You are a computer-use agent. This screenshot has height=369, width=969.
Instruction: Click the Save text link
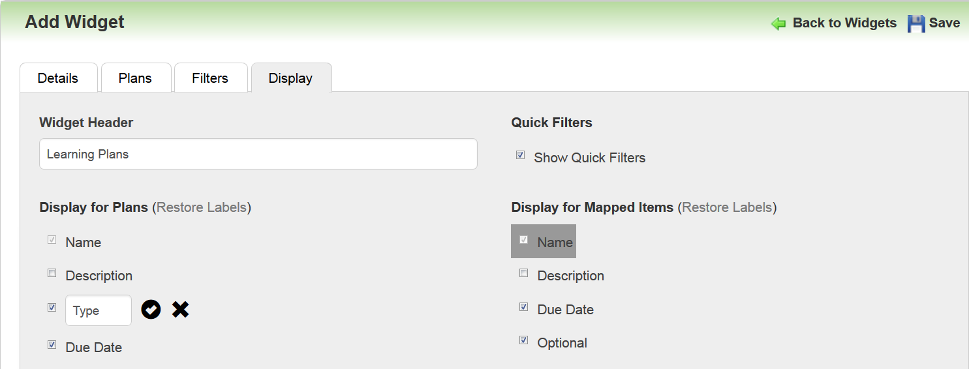pyautogui.click(x=944, y=23)
